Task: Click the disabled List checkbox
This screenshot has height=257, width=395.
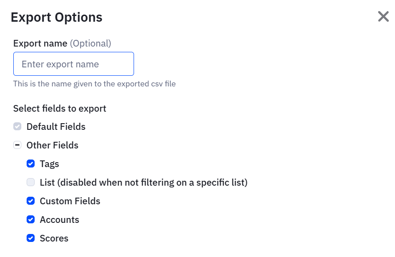Action: coord(30,182)
